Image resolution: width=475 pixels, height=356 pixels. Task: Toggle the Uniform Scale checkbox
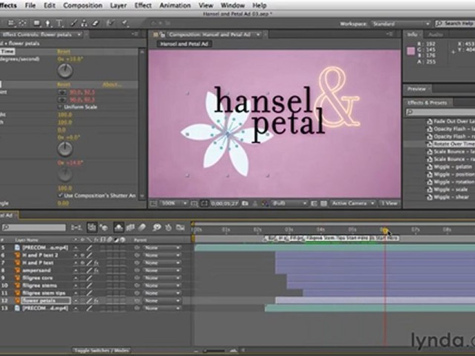60,107
